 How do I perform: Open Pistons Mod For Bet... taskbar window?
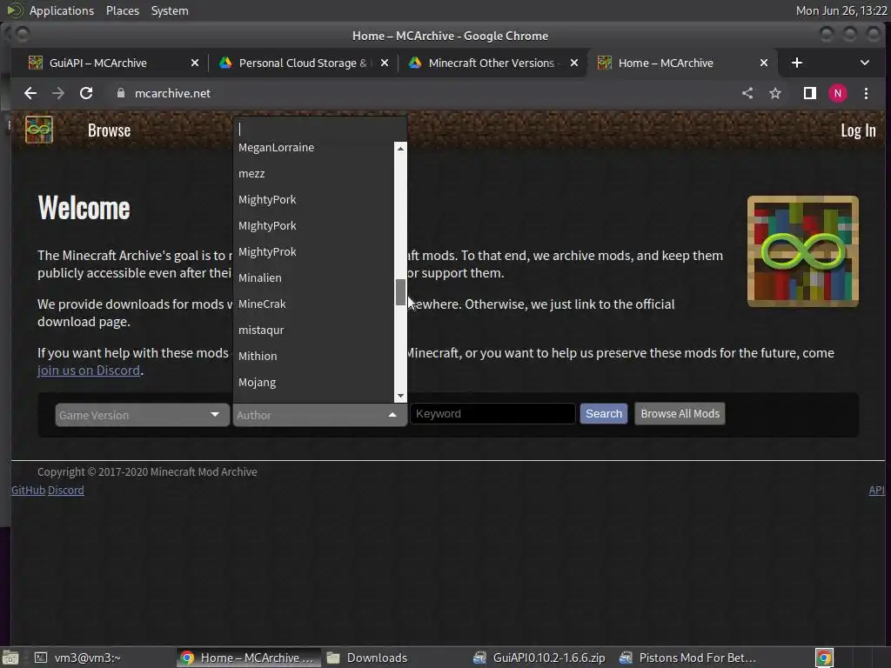tap(689, 658)
